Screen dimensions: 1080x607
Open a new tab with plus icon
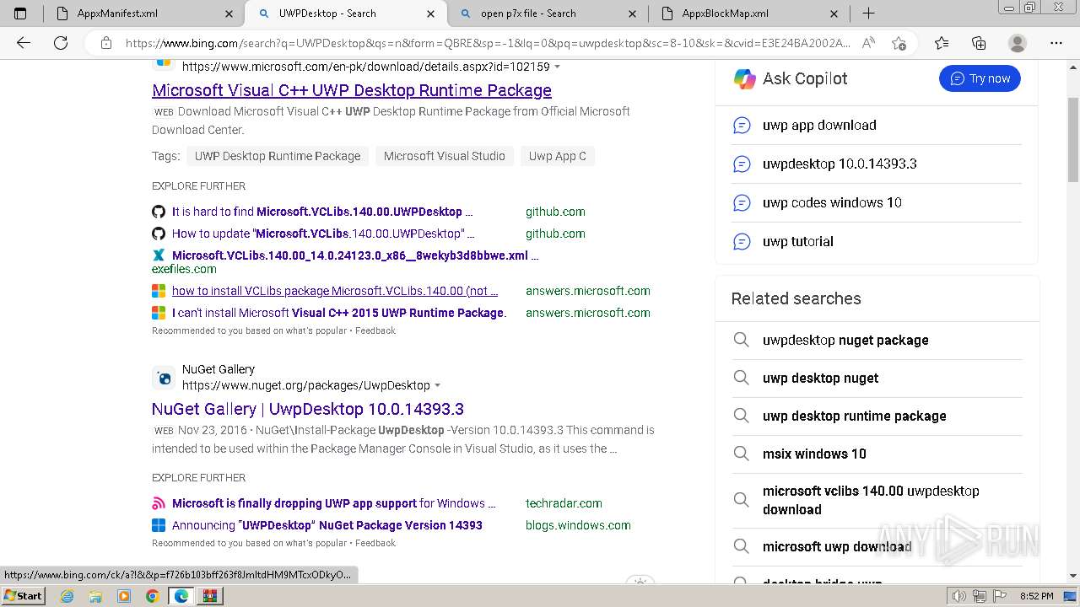click(868, 13)
